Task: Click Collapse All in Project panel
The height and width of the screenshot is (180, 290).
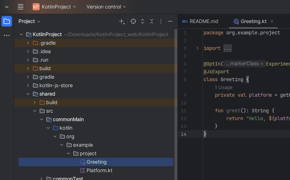Action: point(152,21)
